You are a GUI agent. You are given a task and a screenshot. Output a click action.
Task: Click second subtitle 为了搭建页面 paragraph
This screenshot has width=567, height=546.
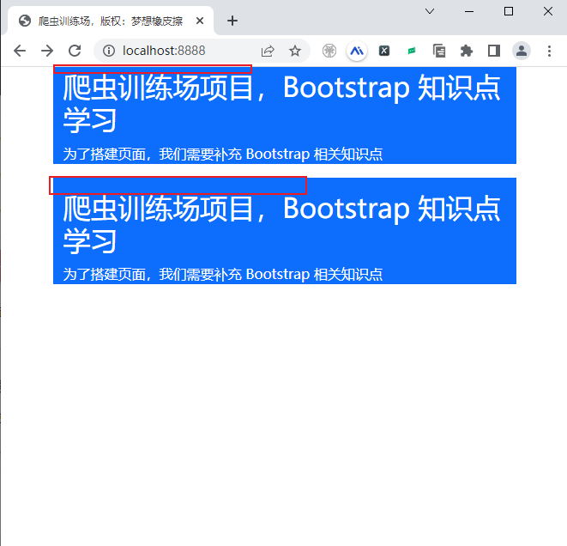(x=223, y=274)
